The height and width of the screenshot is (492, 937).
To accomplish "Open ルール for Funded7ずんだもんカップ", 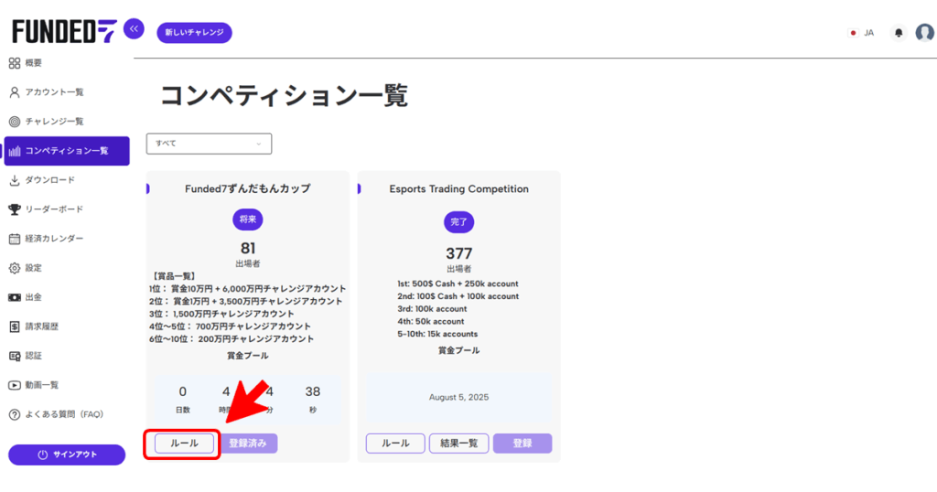I will click(x=184, y=444).
